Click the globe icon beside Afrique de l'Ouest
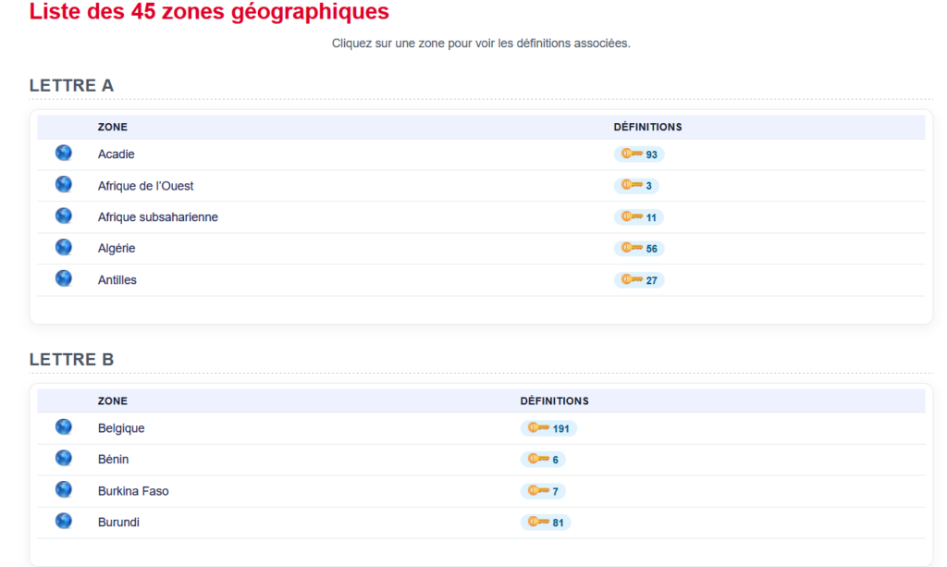947x567 pixels. point(64,184)
